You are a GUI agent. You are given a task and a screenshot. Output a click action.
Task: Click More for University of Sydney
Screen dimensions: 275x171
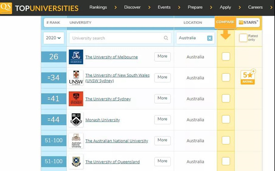162,99
